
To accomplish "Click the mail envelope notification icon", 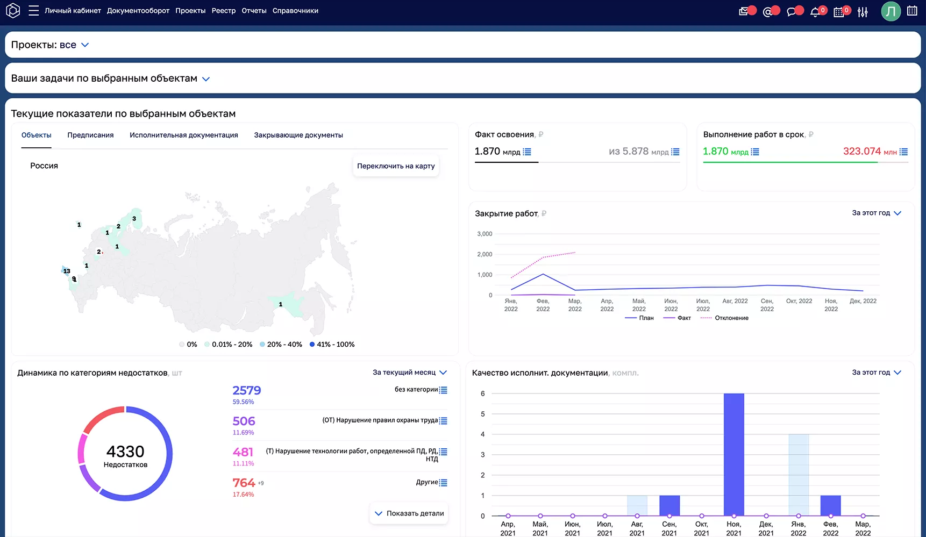I will point(744,11).
